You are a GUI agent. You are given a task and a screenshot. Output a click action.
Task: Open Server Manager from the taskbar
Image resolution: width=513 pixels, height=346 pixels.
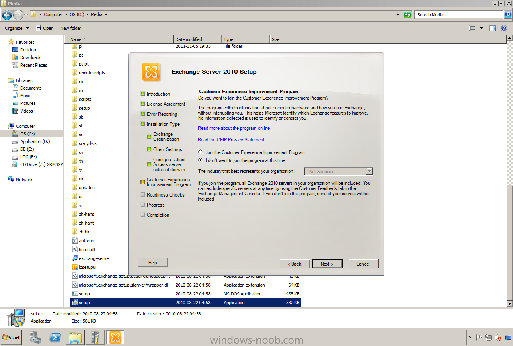tap(35, 337)
